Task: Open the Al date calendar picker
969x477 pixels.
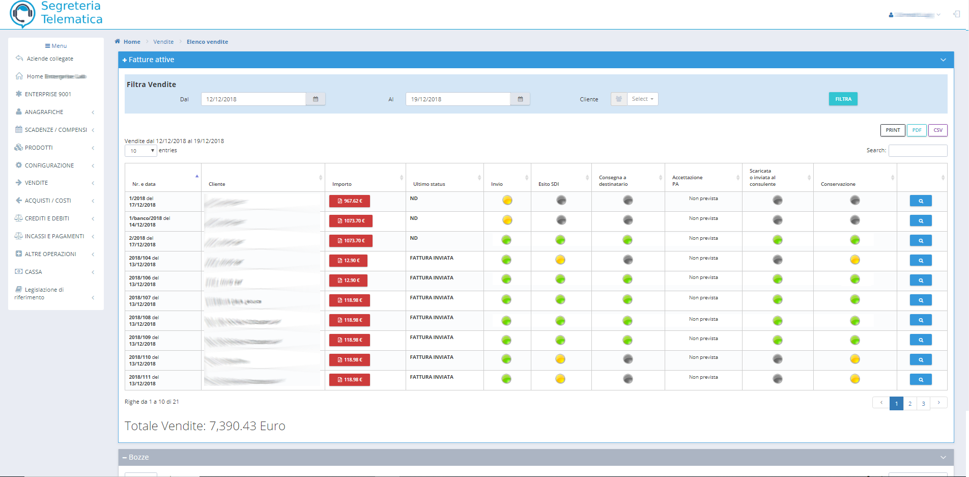Action: pyautogui.click(x=520, y=99)
